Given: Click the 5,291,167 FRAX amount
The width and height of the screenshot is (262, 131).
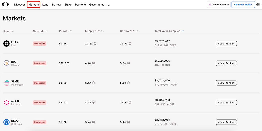Looking at the screenshot, I should click(x=165, y=45).
